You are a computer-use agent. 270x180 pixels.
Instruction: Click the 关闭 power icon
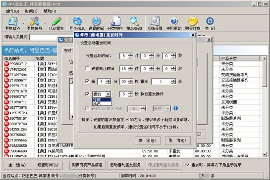(210, 24)
